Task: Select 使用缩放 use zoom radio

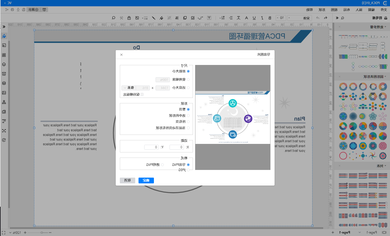Action: click(188, 79)
